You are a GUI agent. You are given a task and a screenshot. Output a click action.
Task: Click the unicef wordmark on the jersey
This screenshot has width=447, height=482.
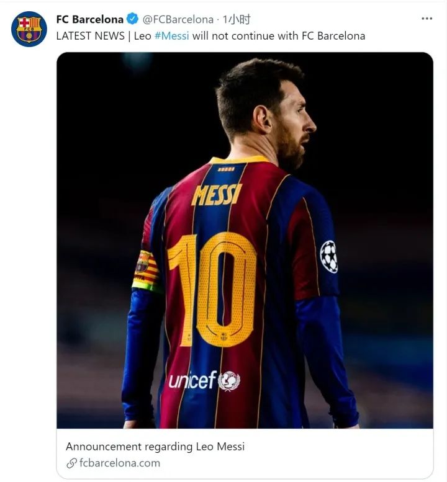click(192, 380)
